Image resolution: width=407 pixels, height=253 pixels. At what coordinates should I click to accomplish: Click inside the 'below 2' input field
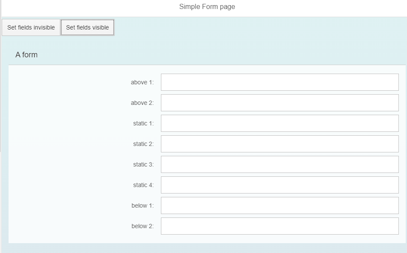(x=279, y=226)
